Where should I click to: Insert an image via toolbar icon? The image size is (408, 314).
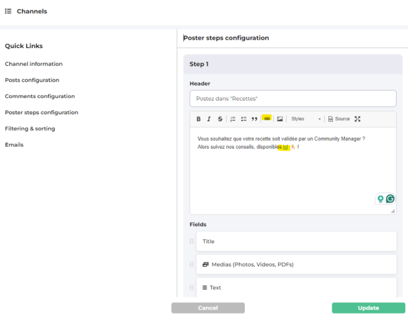(280, 119)
